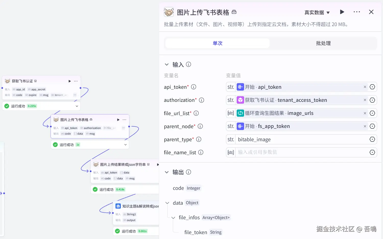The height and width of the screenshot is (239, 383).
Task: Open the 真实数据 data mode dropdown
Action: 317,13
